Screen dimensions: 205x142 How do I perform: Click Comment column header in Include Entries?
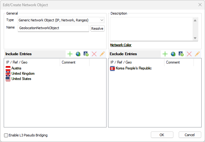click(75, 62)
